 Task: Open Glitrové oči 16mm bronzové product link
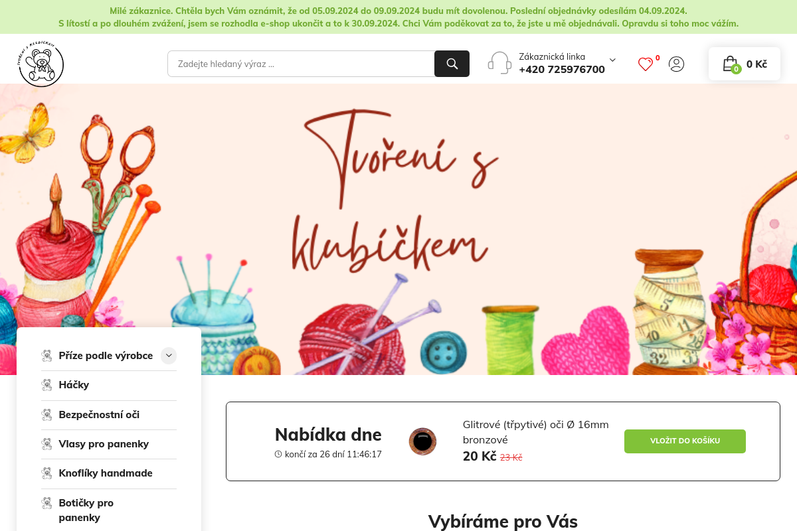pos(535,432)
